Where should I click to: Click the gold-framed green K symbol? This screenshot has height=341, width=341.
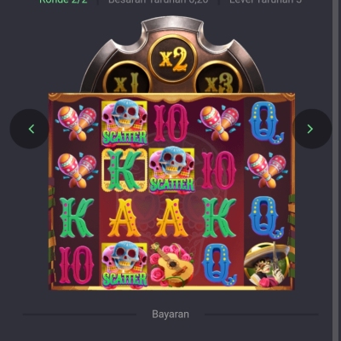[124, 170]
